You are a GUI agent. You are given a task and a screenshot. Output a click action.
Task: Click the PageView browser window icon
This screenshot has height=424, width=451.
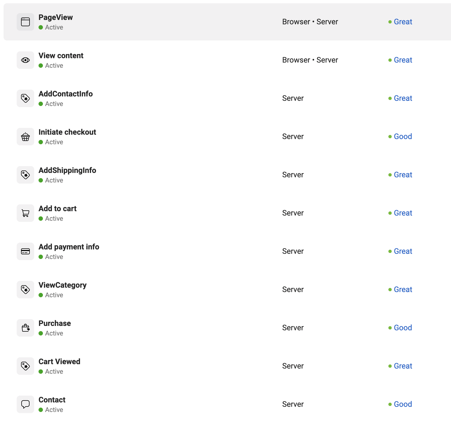[x=25, y=22]
